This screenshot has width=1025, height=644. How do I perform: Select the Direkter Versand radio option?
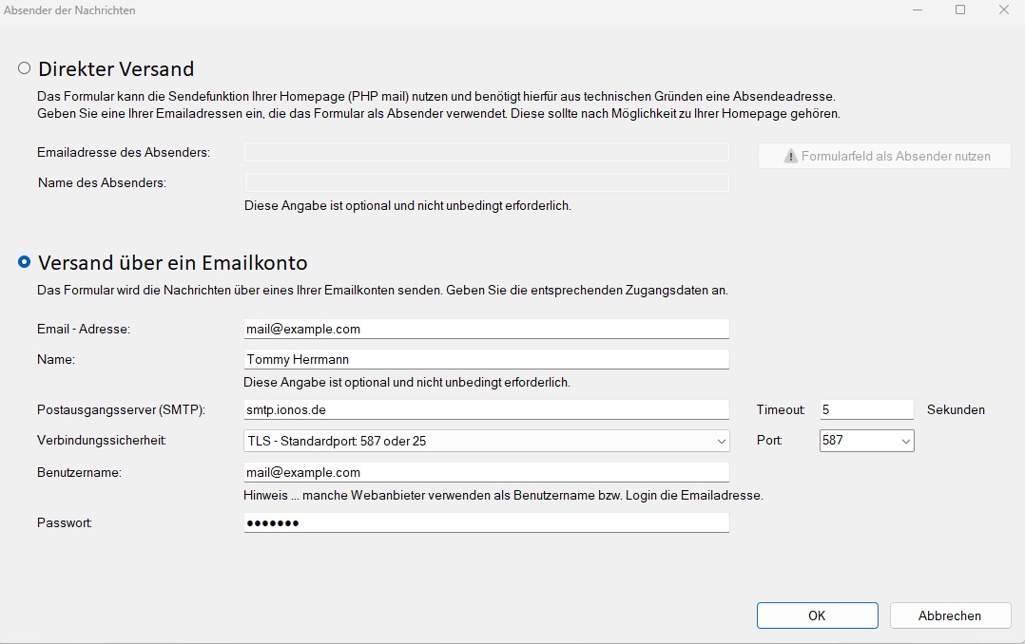25,68
